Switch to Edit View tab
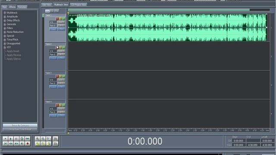The width and height of the screenshot is (276, 155). click(x=47, y=5)
